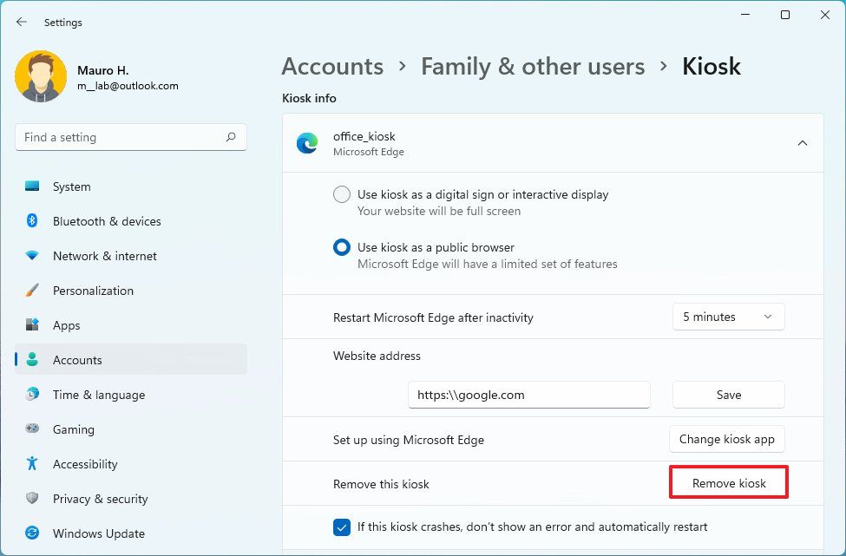Select 'Use kiosk as a digital sign' option
This screenshot has height=556, width=846.
tap(342, 194)
